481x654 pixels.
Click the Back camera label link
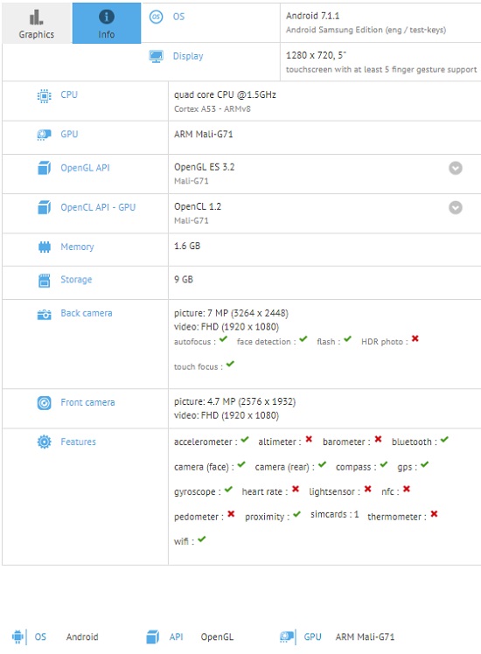pyautogui.click(x=87, y=313)
